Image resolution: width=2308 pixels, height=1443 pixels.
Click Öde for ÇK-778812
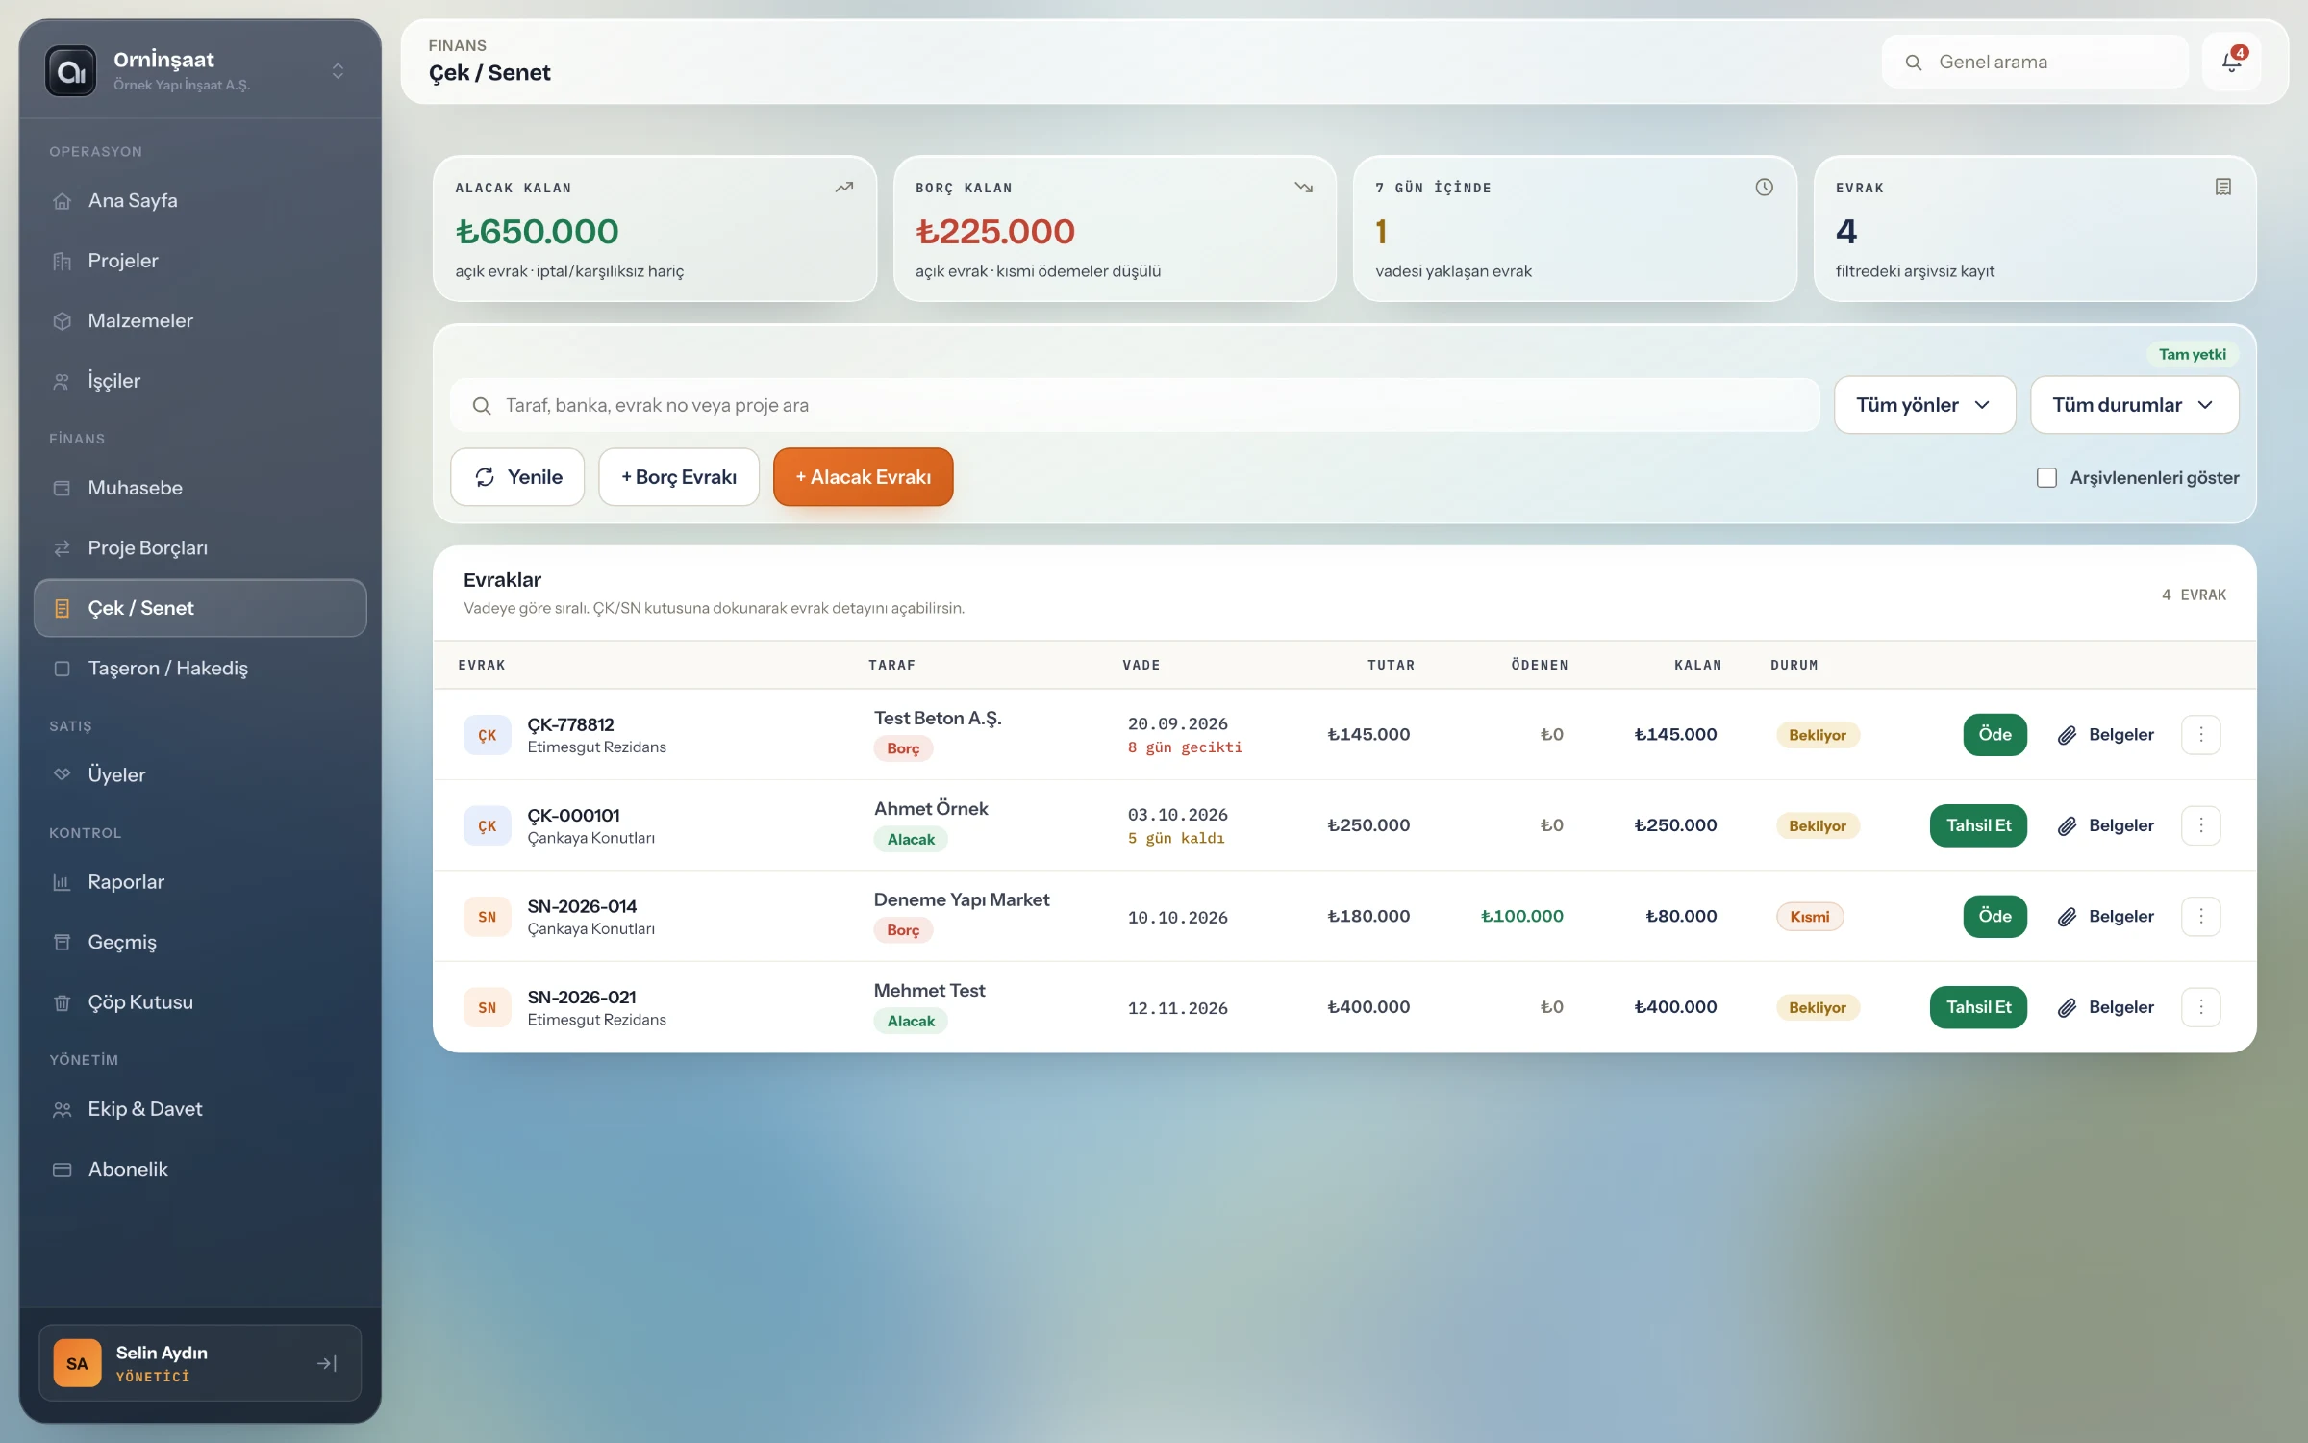(x=1994, y=735)
